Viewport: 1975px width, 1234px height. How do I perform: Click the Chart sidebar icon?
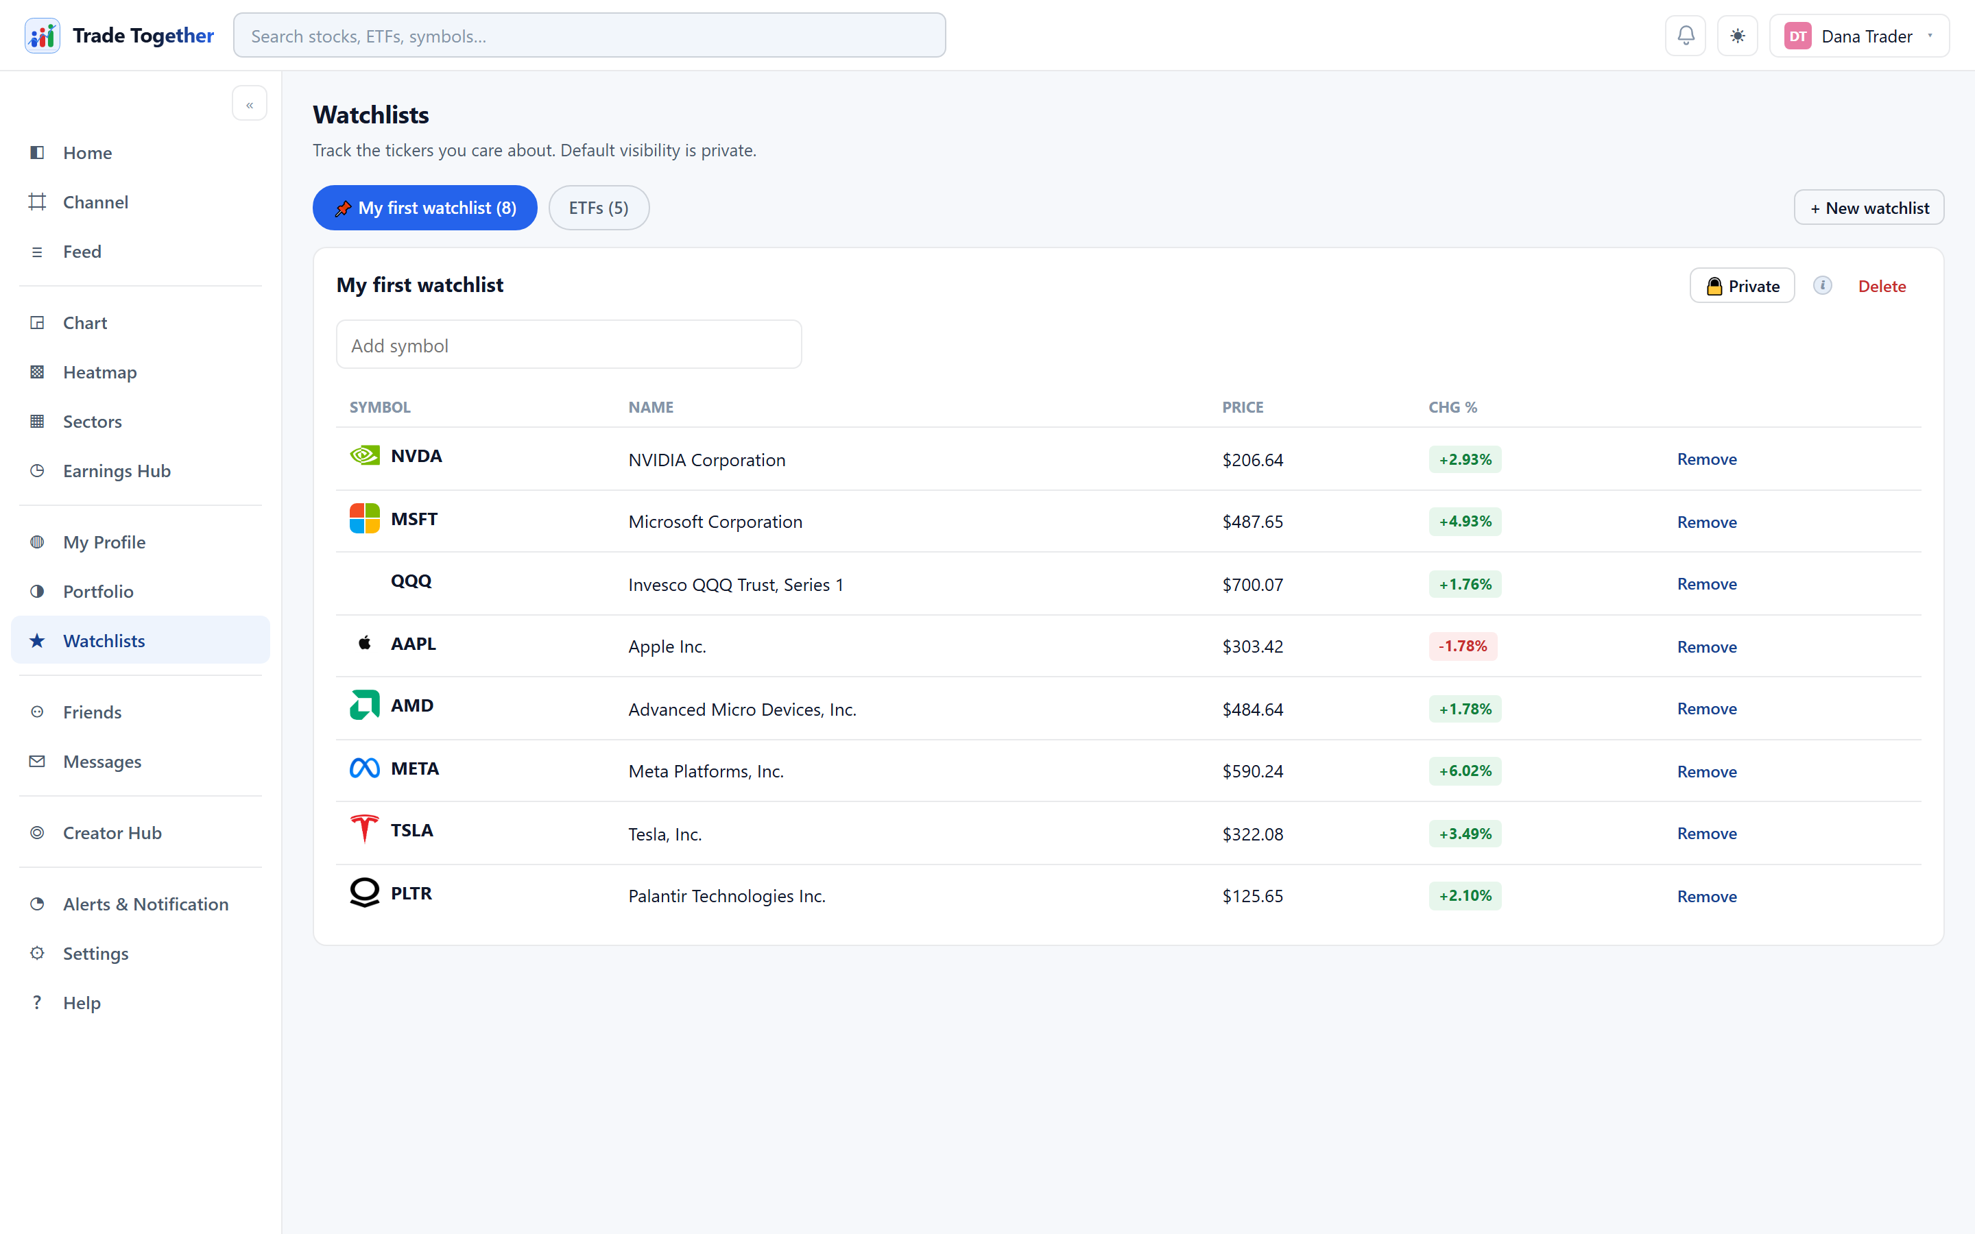tap(38, 322)
